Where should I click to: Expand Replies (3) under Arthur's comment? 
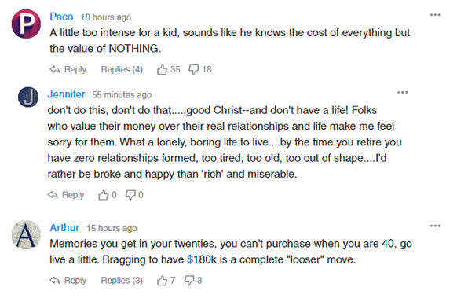click(x=122, y=281)
